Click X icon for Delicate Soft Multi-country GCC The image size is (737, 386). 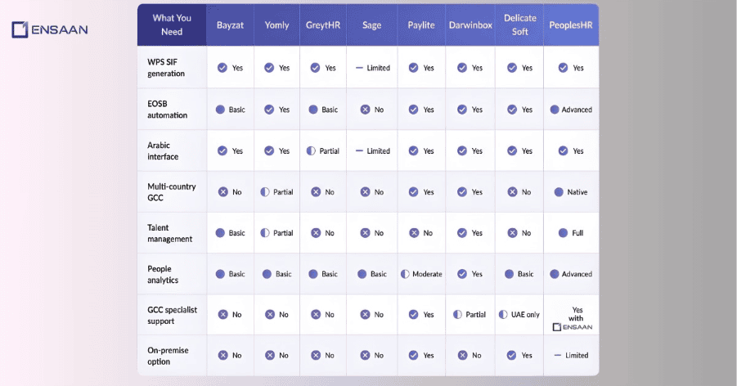512,192
